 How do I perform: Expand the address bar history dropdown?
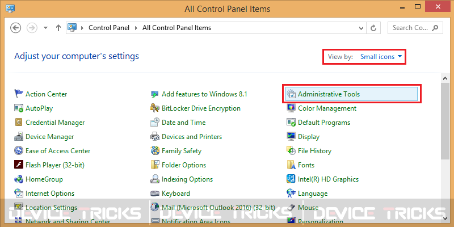coord(361,28)
